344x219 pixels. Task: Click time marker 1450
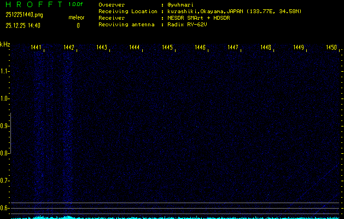(331, 47)
